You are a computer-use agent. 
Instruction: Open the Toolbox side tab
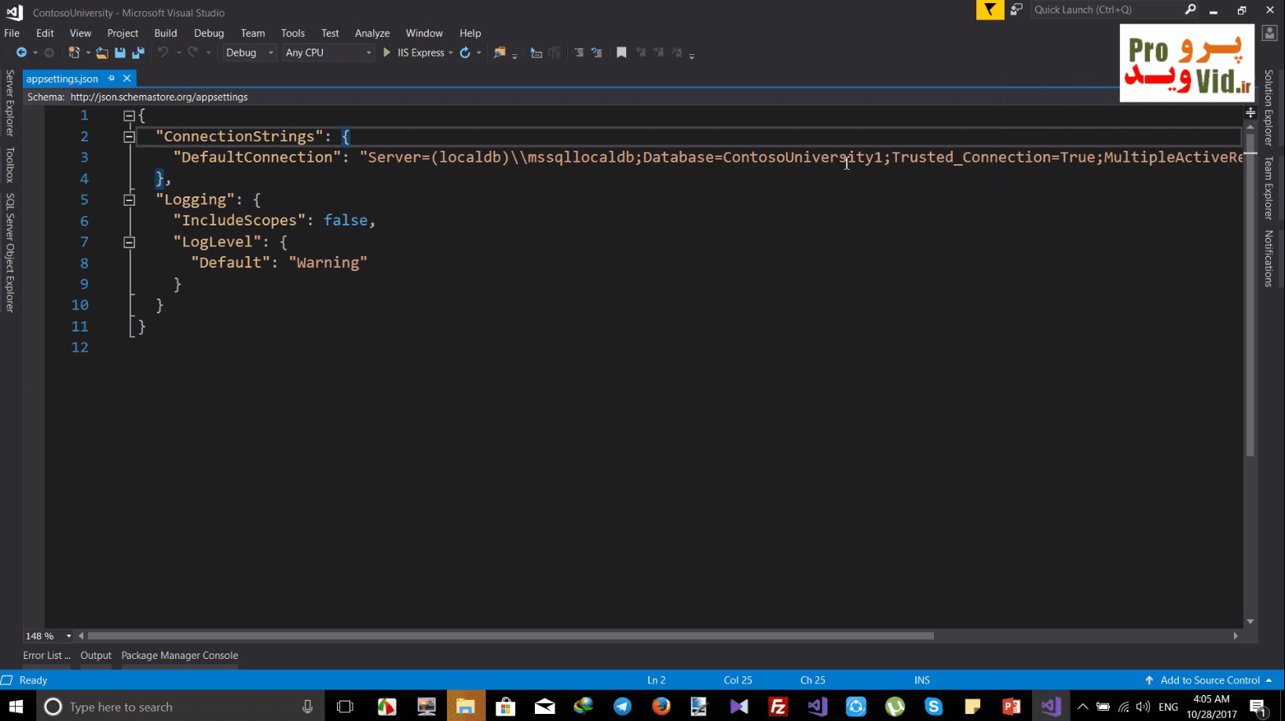coord(9,165)
